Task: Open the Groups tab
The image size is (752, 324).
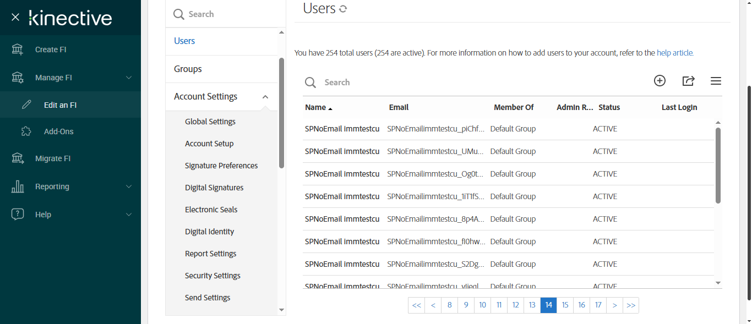Action: [x=188, y=69]
